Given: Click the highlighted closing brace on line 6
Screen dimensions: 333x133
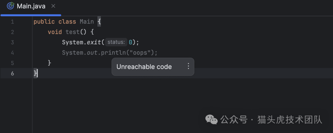Looking at the screenshot, I should (x=35, y=73).
